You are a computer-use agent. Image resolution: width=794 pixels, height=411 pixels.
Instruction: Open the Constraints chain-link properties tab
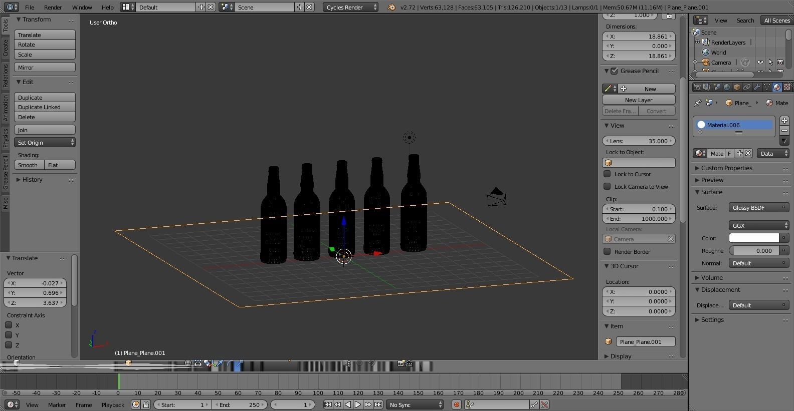tap(747, 87)
